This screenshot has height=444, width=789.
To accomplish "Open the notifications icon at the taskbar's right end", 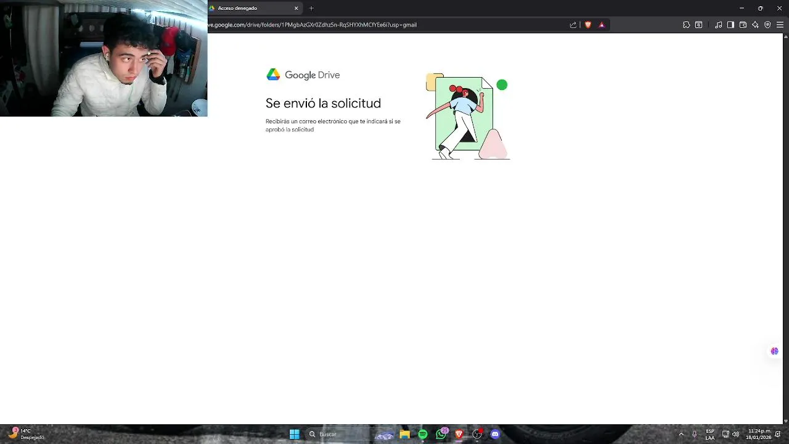I will click(x=778, y=434).
